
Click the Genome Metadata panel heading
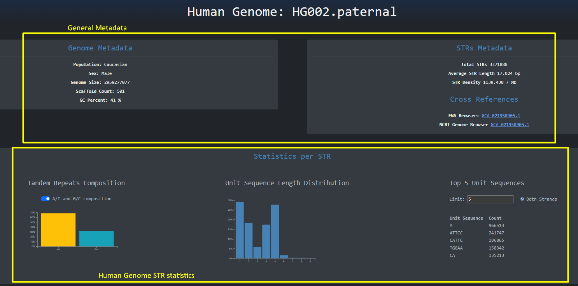pyautogui.click(x=100, y=48)
